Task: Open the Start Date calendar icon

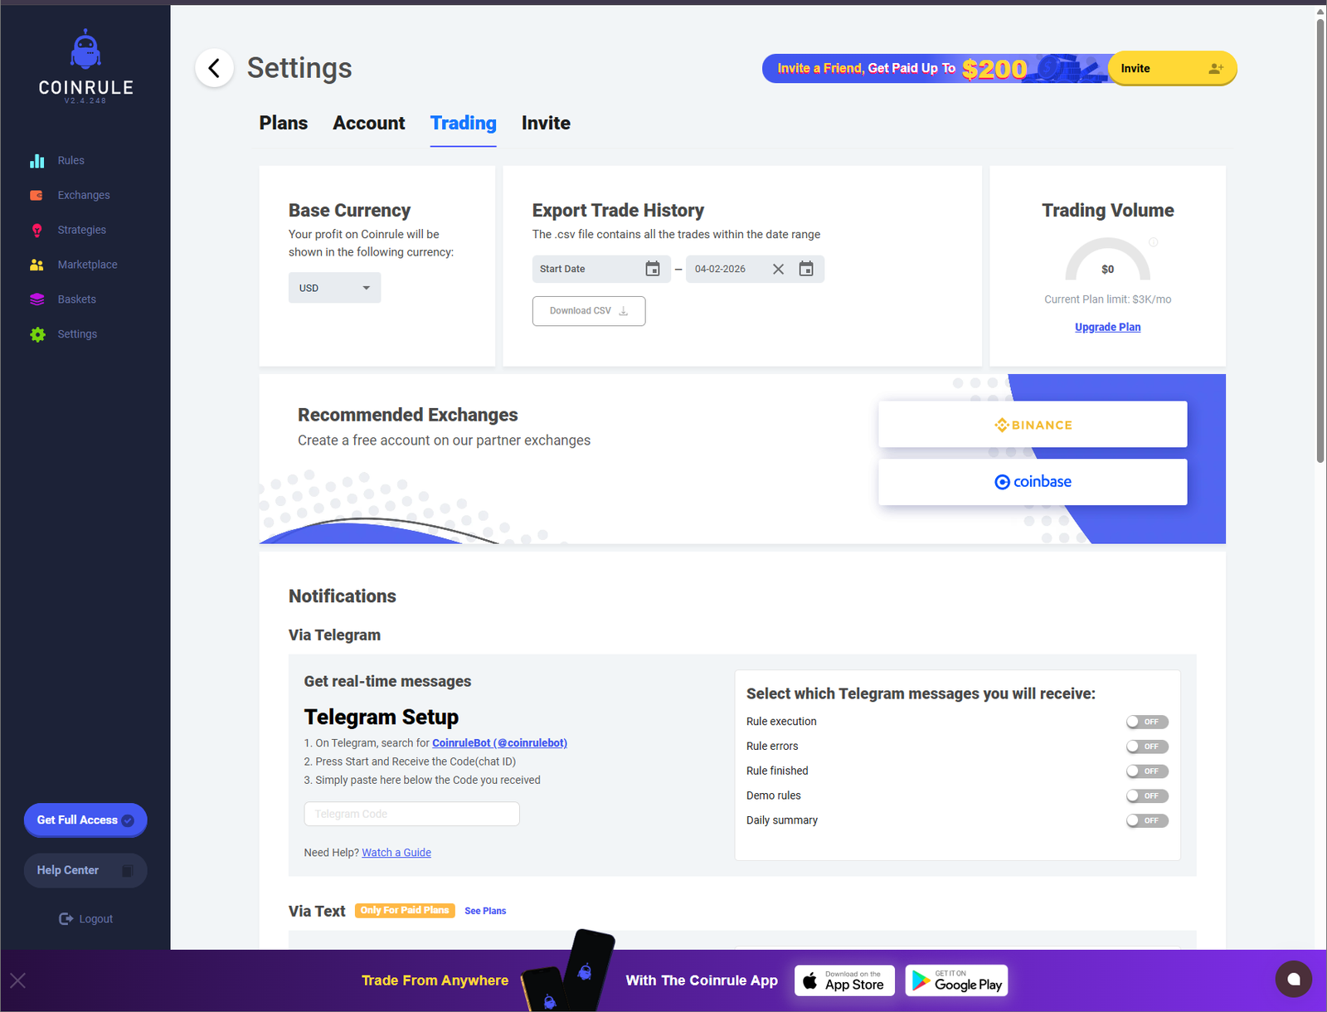Action: pos(653,269)
